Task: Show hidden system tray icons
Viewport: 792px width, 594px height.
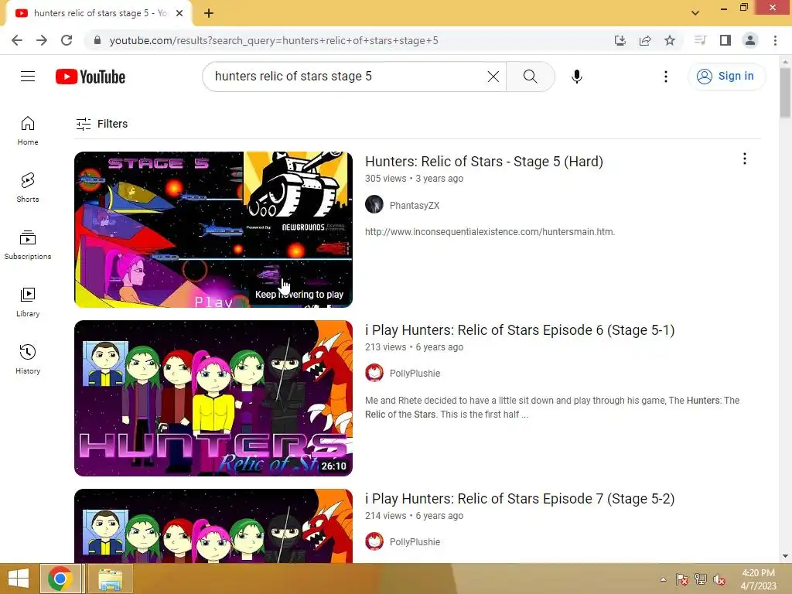Action: (x=663, y=579)
